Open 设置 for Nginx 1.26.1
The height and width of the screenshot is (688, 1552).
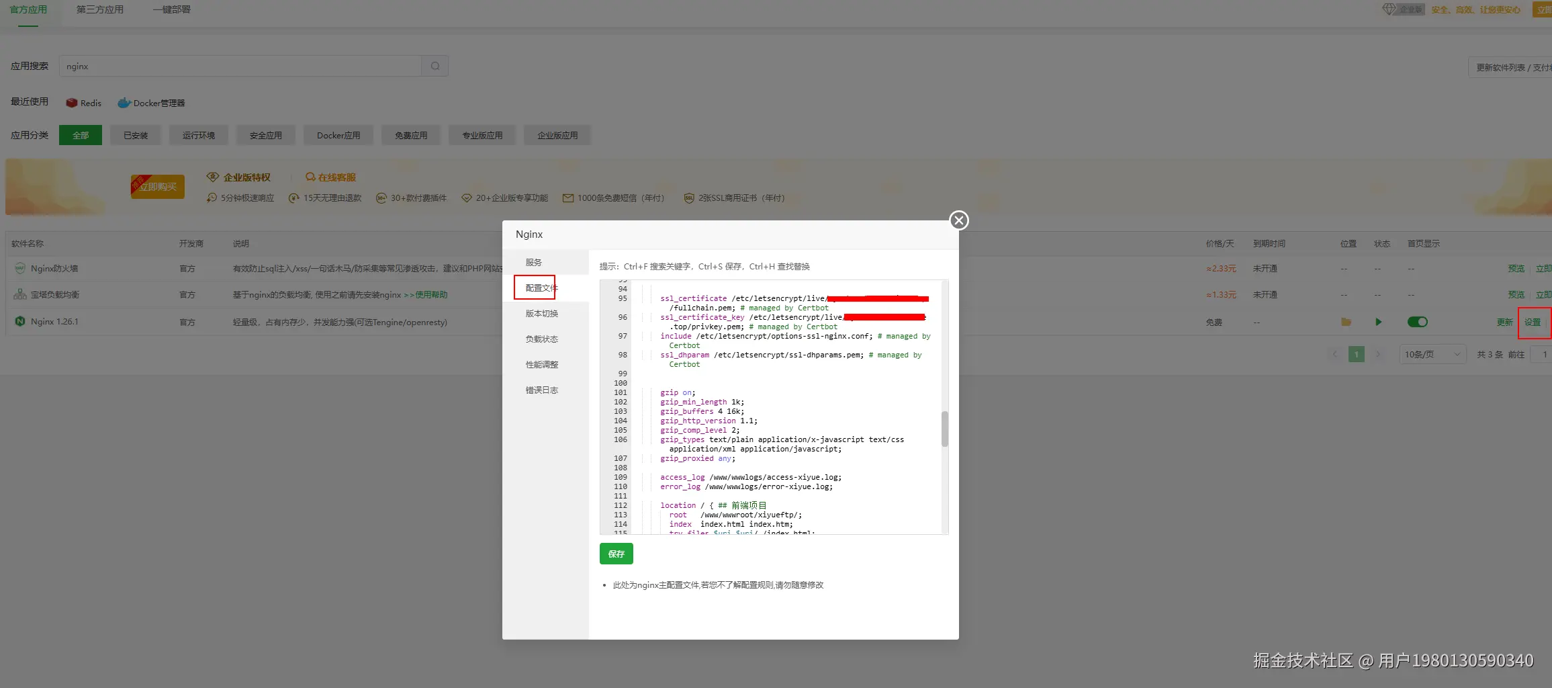click(1533, 322)
